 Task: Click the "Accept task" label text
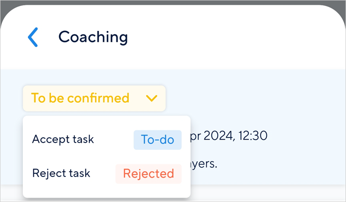click(63, 139)
